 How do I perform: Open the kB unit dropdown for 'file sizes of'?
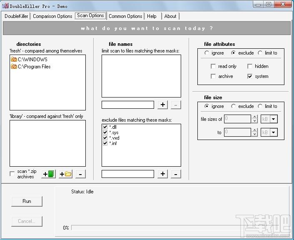[274, 119]
